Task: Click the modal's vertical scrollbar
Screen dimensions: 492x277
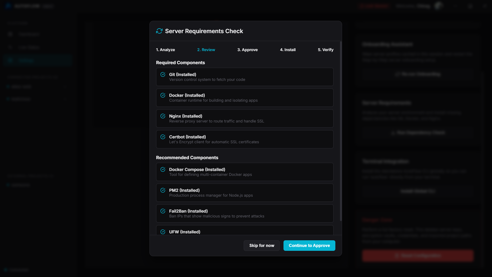Action: (341, 131)
